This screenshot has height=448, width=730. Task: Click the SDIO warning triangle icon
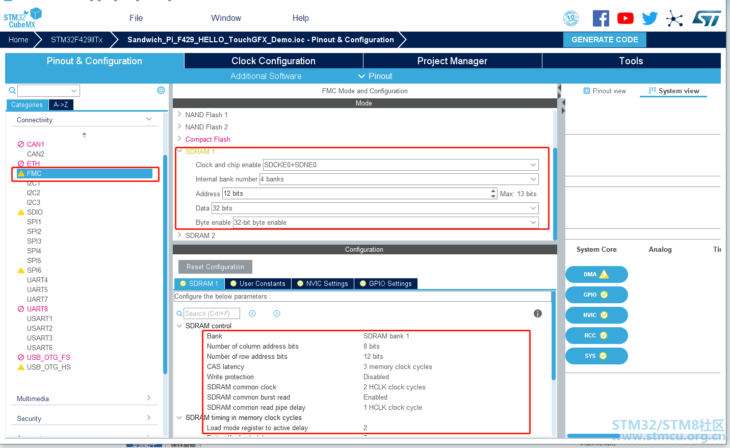pos(21,212)
